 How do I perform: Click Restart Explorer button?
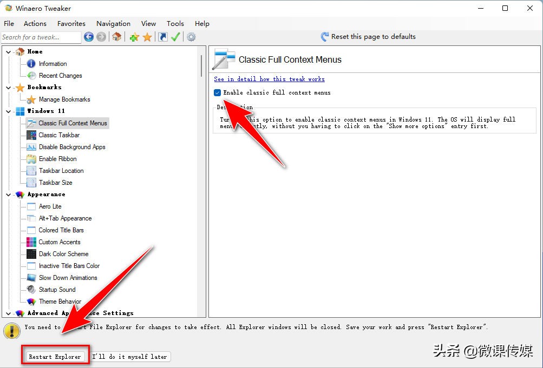[55, 357]
